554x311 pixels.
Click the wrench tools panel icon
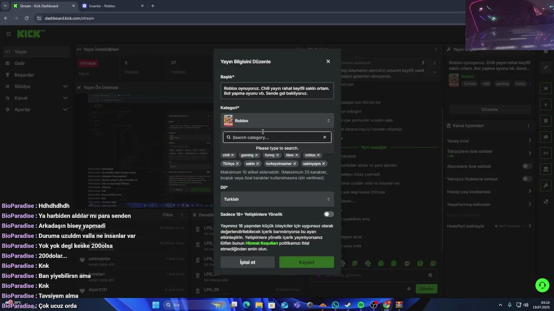546,185
